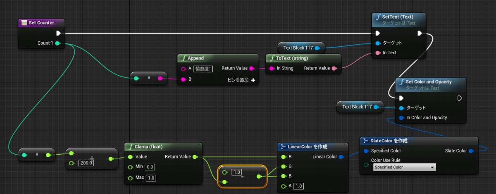Image resolution: width=496 pixels, height=194 pixels.
Task: Click the function icon on ToText (string)
Action: pos(272,58)
